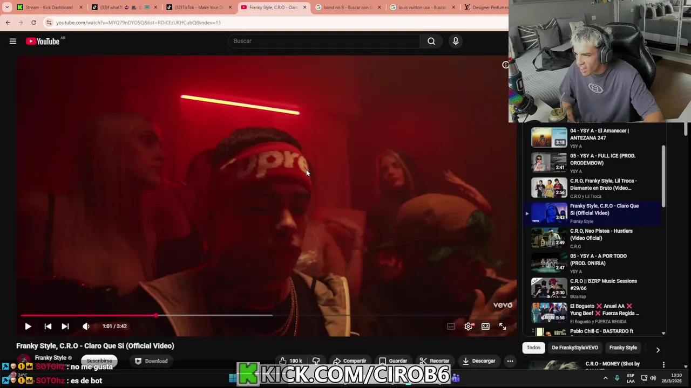Select De FrankyStyleVEVO filter chip
The height and width of the screenshot is (388, 691).
pyautogui.click(x=574, y=348)
